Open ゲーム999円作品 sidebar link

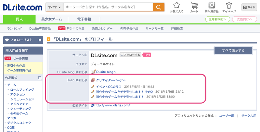19,70
